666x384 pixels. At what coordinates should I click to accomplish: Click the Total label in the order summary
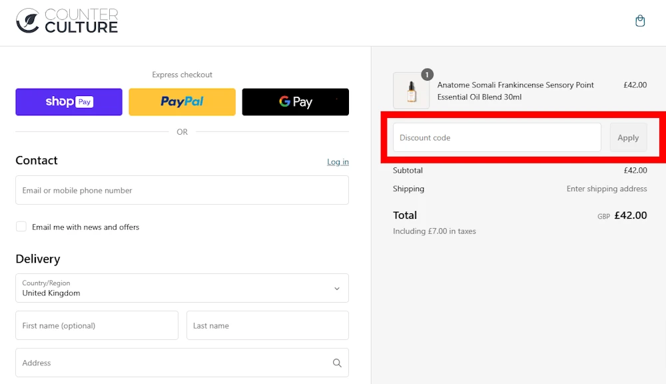[x=405, y=215]
